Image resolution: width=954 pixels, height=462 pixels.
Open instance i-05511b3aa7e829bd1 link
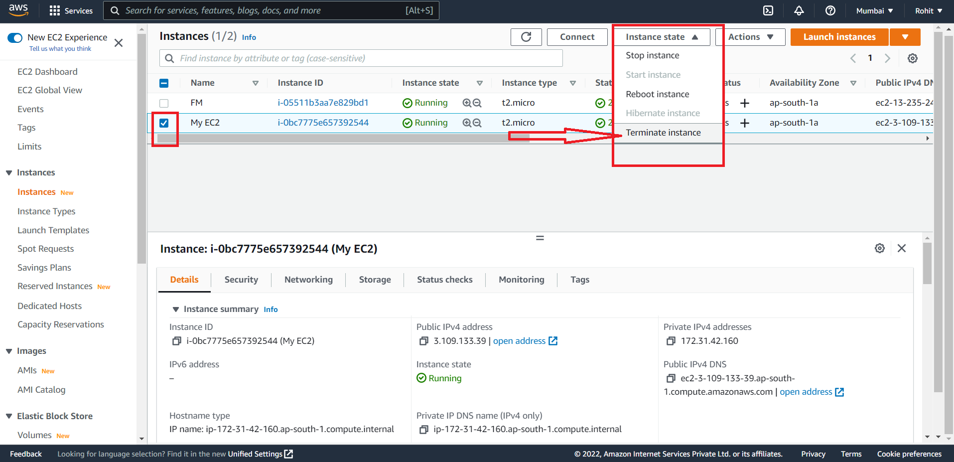coord(323,103)
